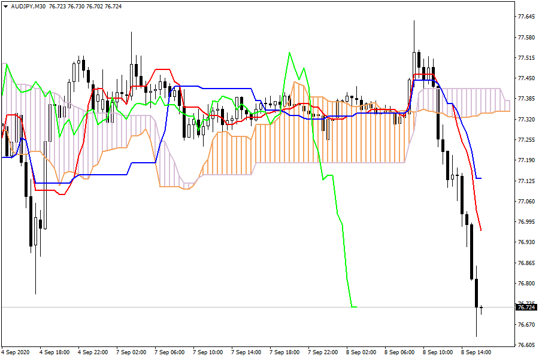Screen dimensions: 539x359
Task: Click the last small candle at chart's right
Action: click(482, 309)
